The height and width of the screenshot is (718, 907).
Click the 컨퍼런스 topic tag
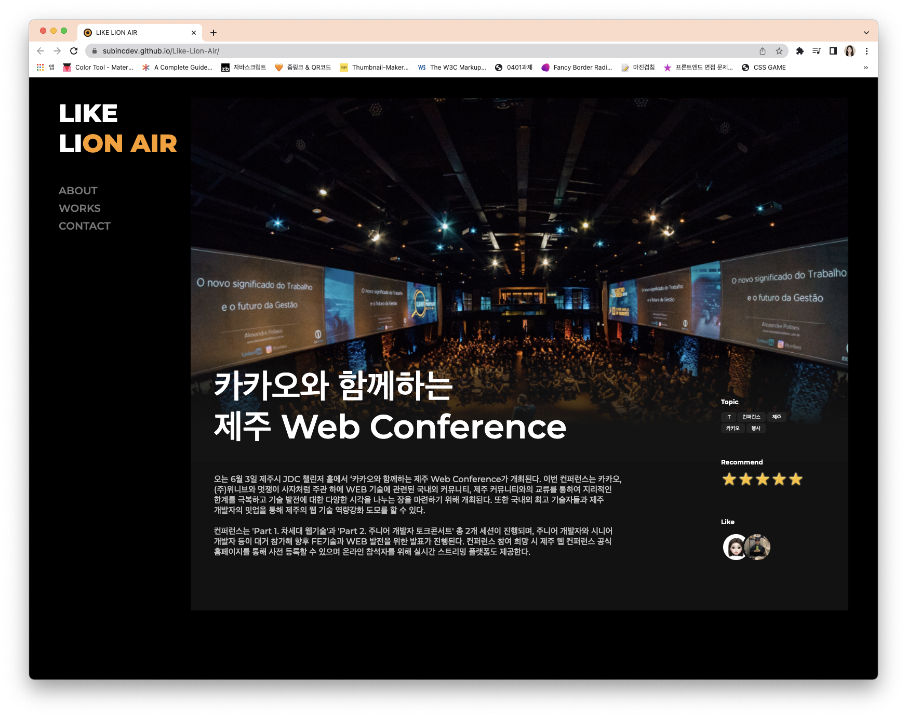[751, 417]
